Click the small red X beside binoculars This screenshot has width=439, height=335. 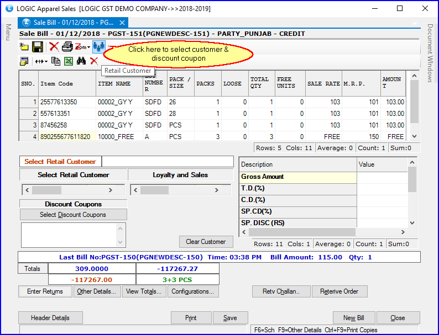[x=94, y=61]
